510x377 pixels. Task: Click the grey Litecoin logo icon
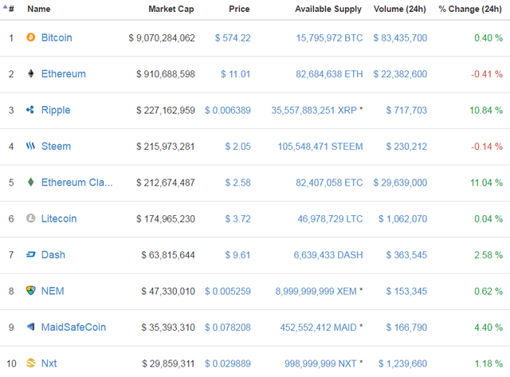coord(31,218)
